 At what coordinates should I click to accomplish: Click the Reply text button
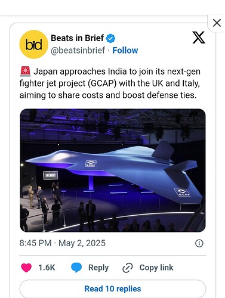pos(98,268)
